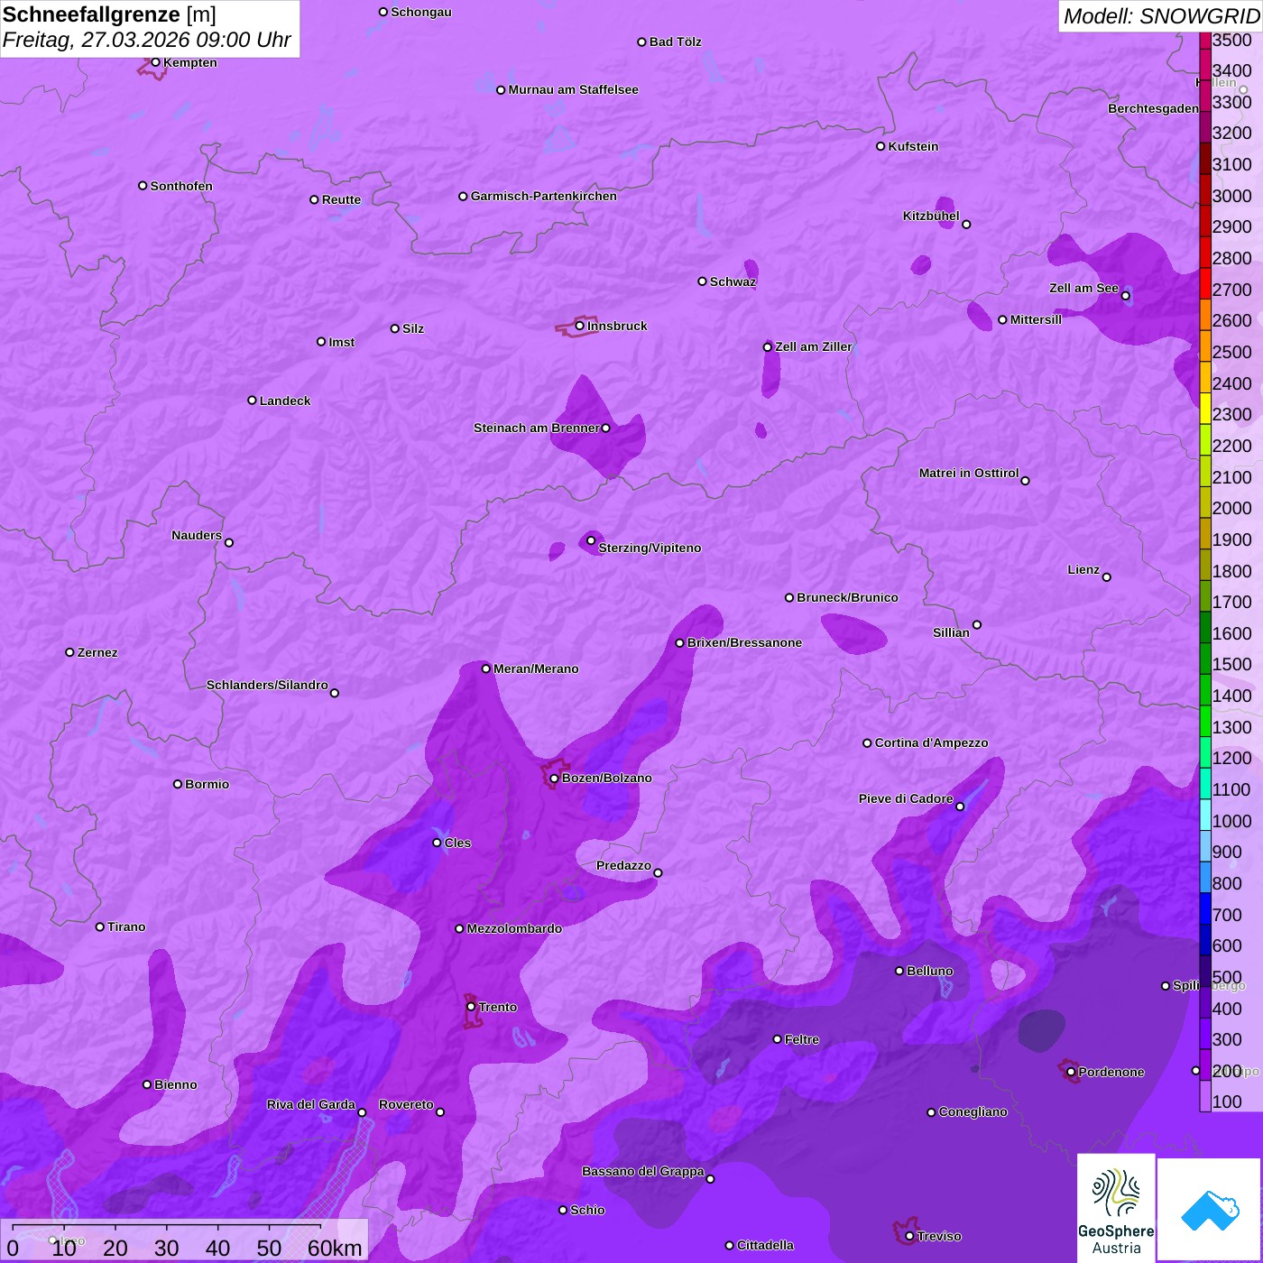Image resolution: width=1263 pixels, height=1263 pixels.
Task: Click the 'Schongau' label
Action: [420, 12]
